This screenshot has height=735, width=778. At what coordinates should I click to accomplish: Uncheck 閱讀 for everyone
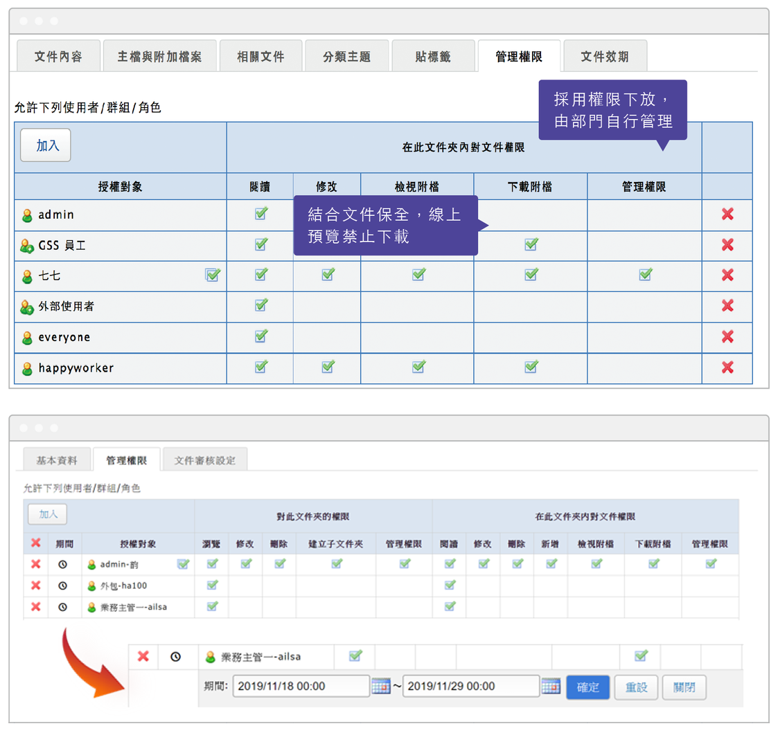click(261, 336)
